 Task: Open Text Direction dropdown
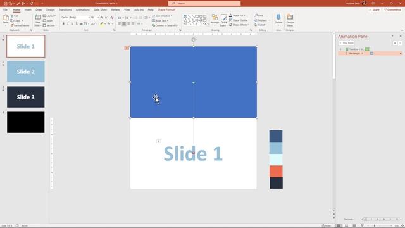162,16
